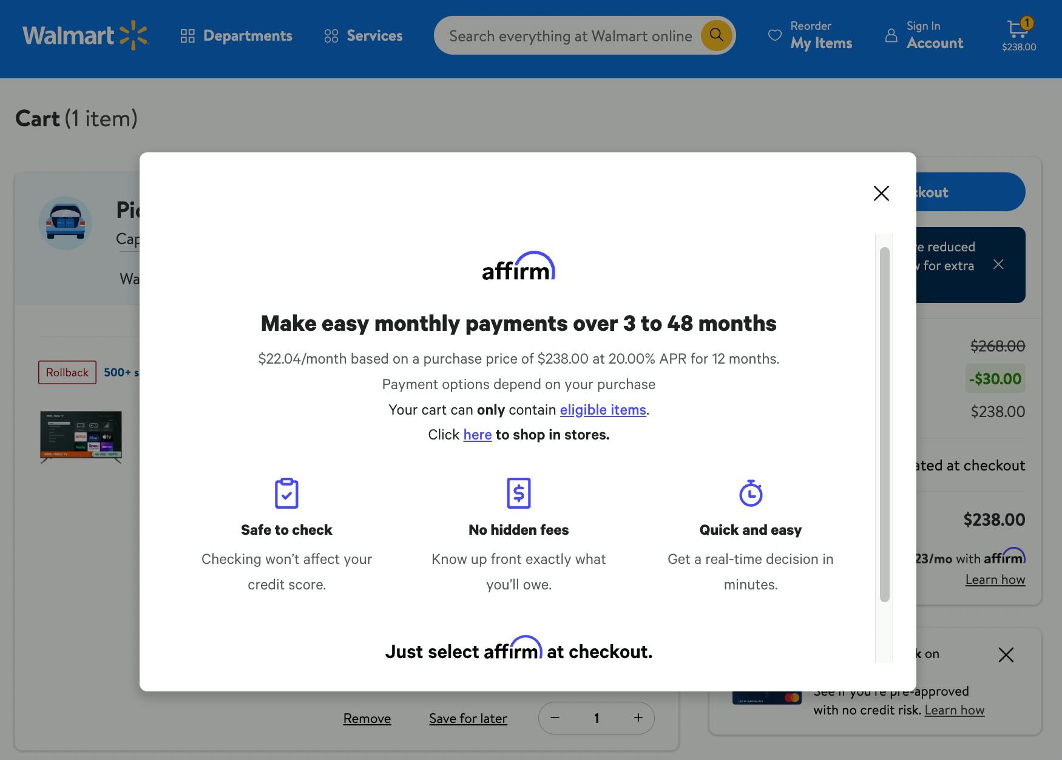The width and height of the screenshot is (1062, 760).
Task: Click the here link to shop in stores
Action: 478,435
